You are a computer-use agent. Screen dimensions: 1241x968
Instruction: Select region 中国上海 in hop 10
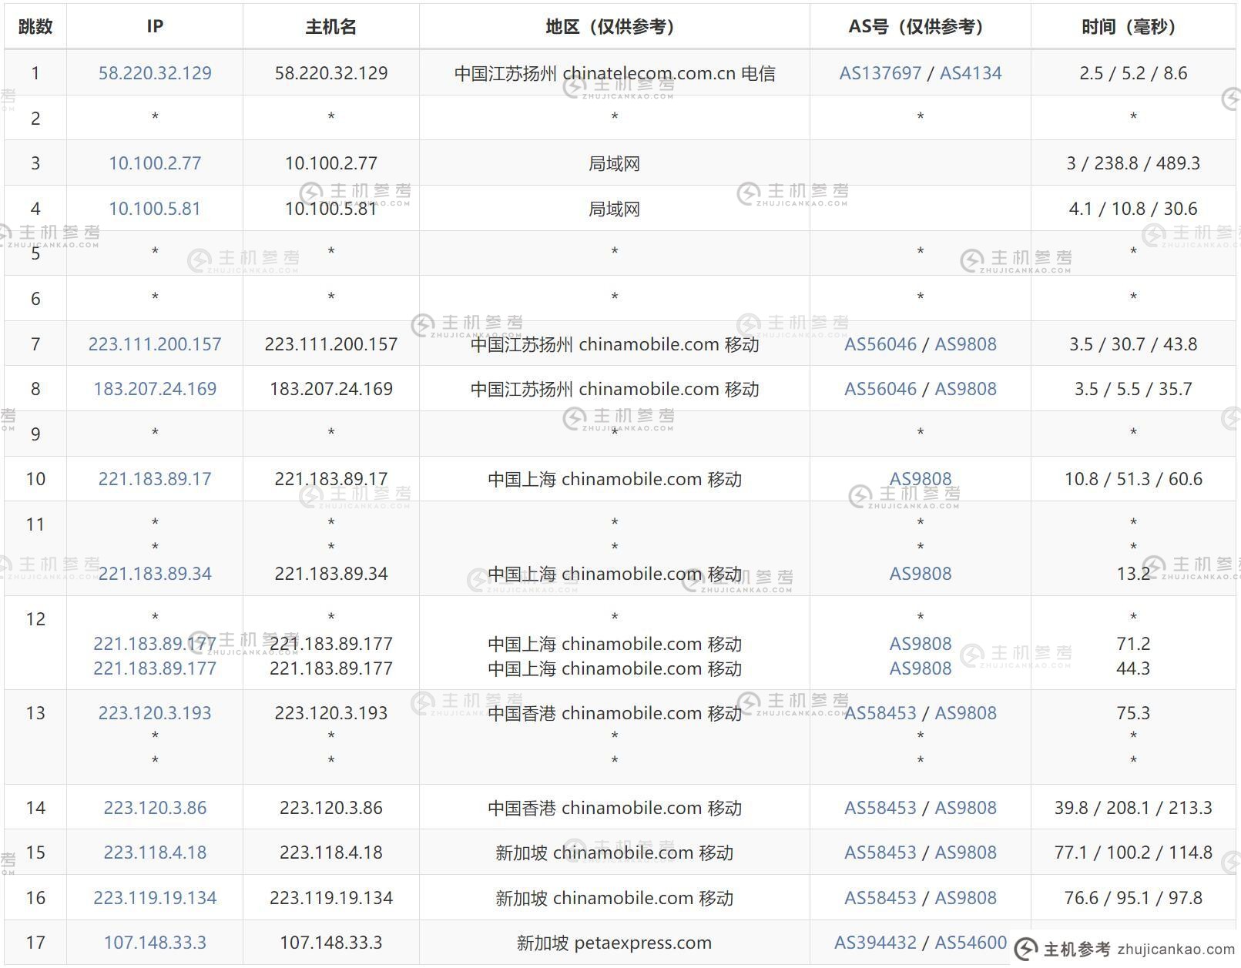click(x=615, y=479)
